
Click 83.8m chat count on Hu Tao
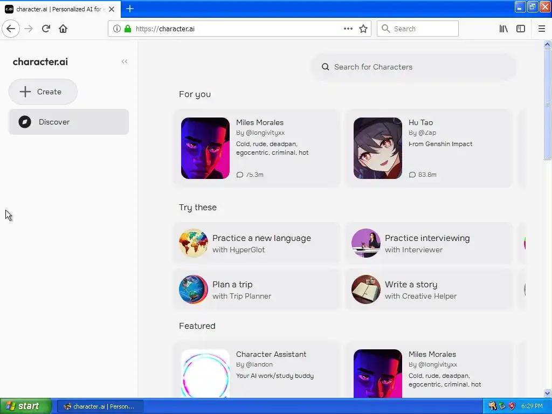pos(423,175)
